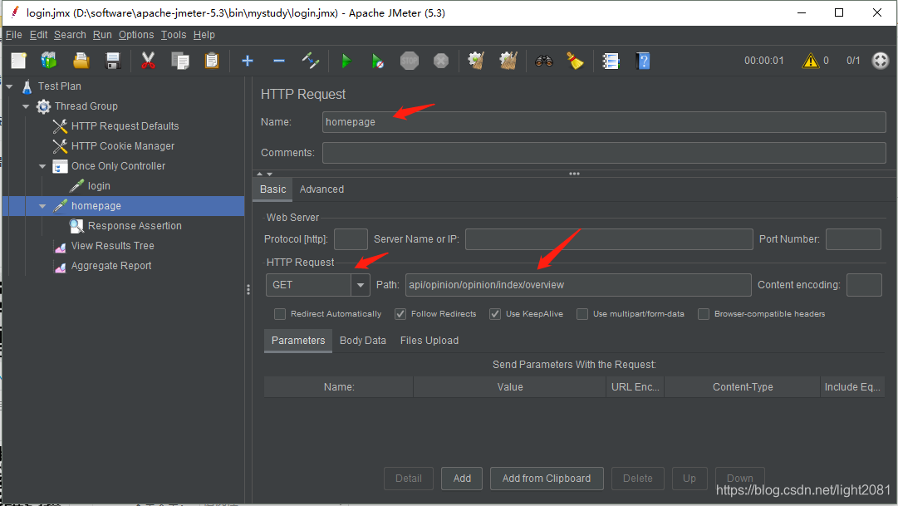Open the Edit menu
Viewport: 898px width, 506px height.
pyautogui.click(x=38, y=35)
